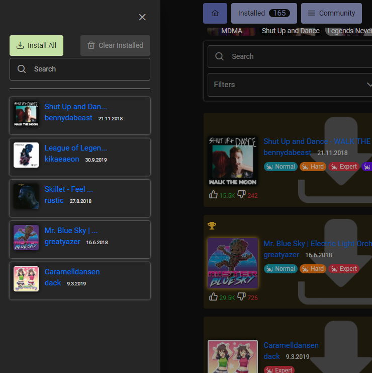Select Caramelldansen queue thumbnail

click(26, 279)
